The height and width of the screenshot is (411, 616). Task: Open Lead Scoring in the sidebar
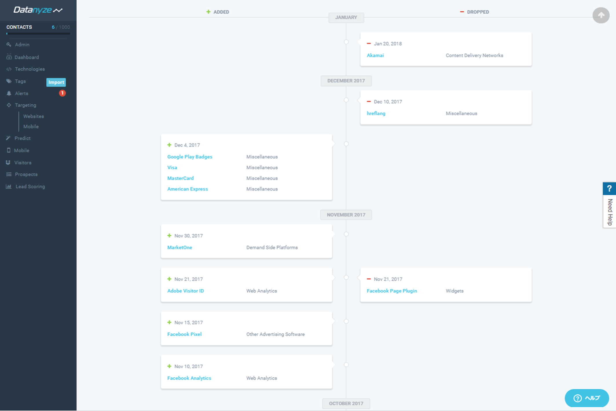pyautogui.click(x=30, y=187)
